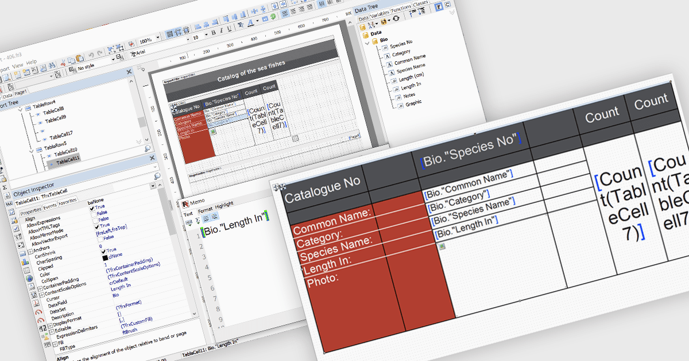Screen dimensions: 689x361
Task: Toggle the AllowExpressions checkbox
Action: point(92,209)
